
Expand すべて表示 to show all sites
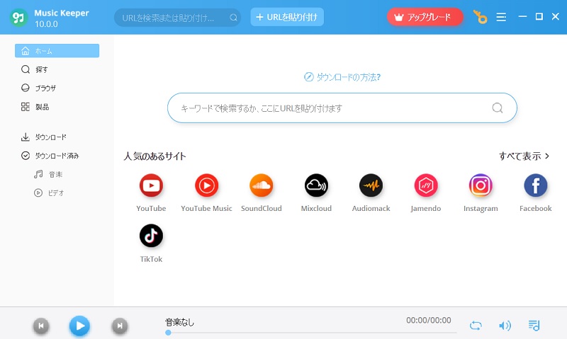click(x=524, y=156)
